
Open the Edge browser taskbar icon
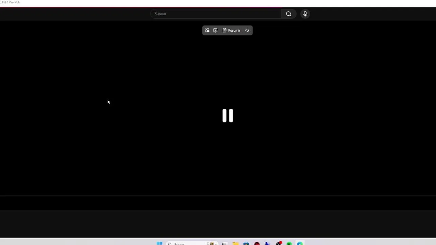(300, 243)
